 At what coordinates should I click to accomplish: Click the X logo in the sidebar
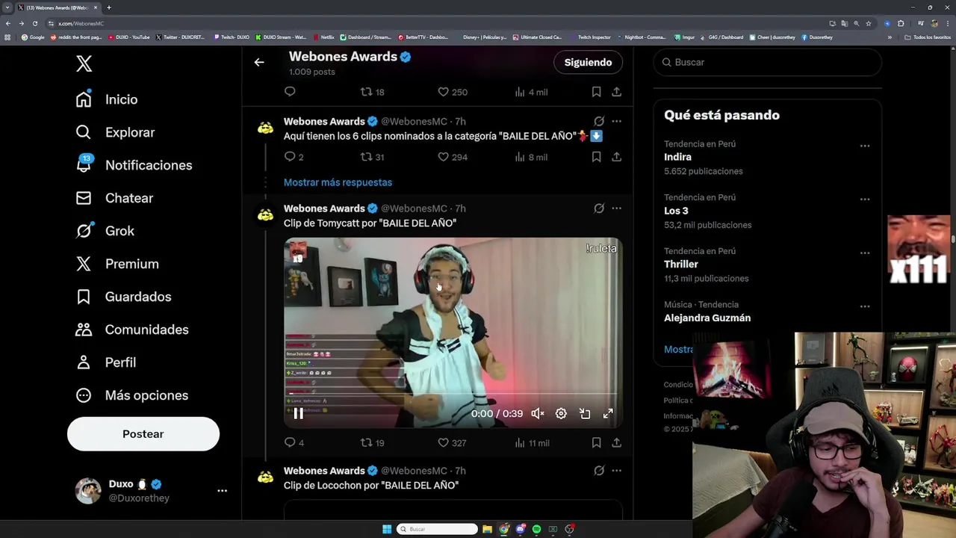pyautogui.click(x=84, y=64)
